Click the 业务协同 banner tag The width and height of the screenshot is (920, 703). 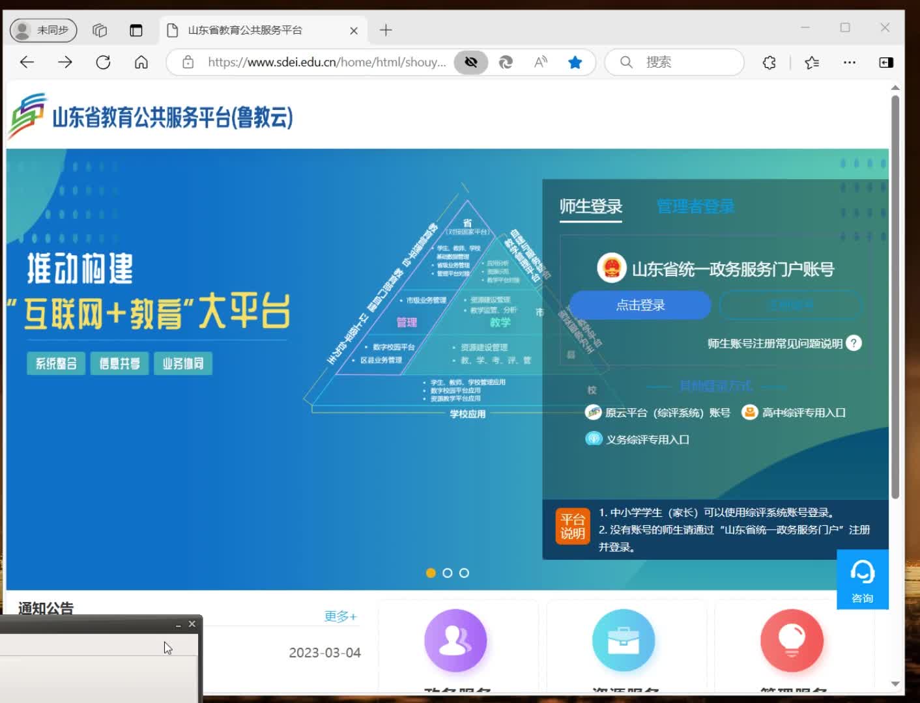(183, 363)
